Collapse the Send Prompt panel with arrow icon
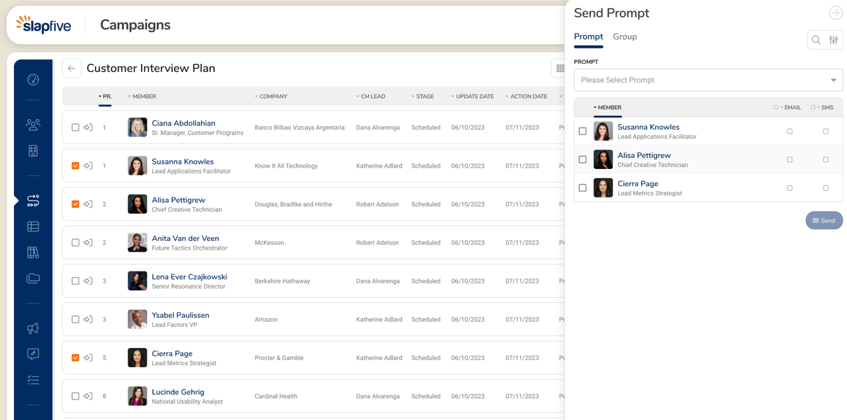This screenshot has width=847, height=420. pos(835,13)
